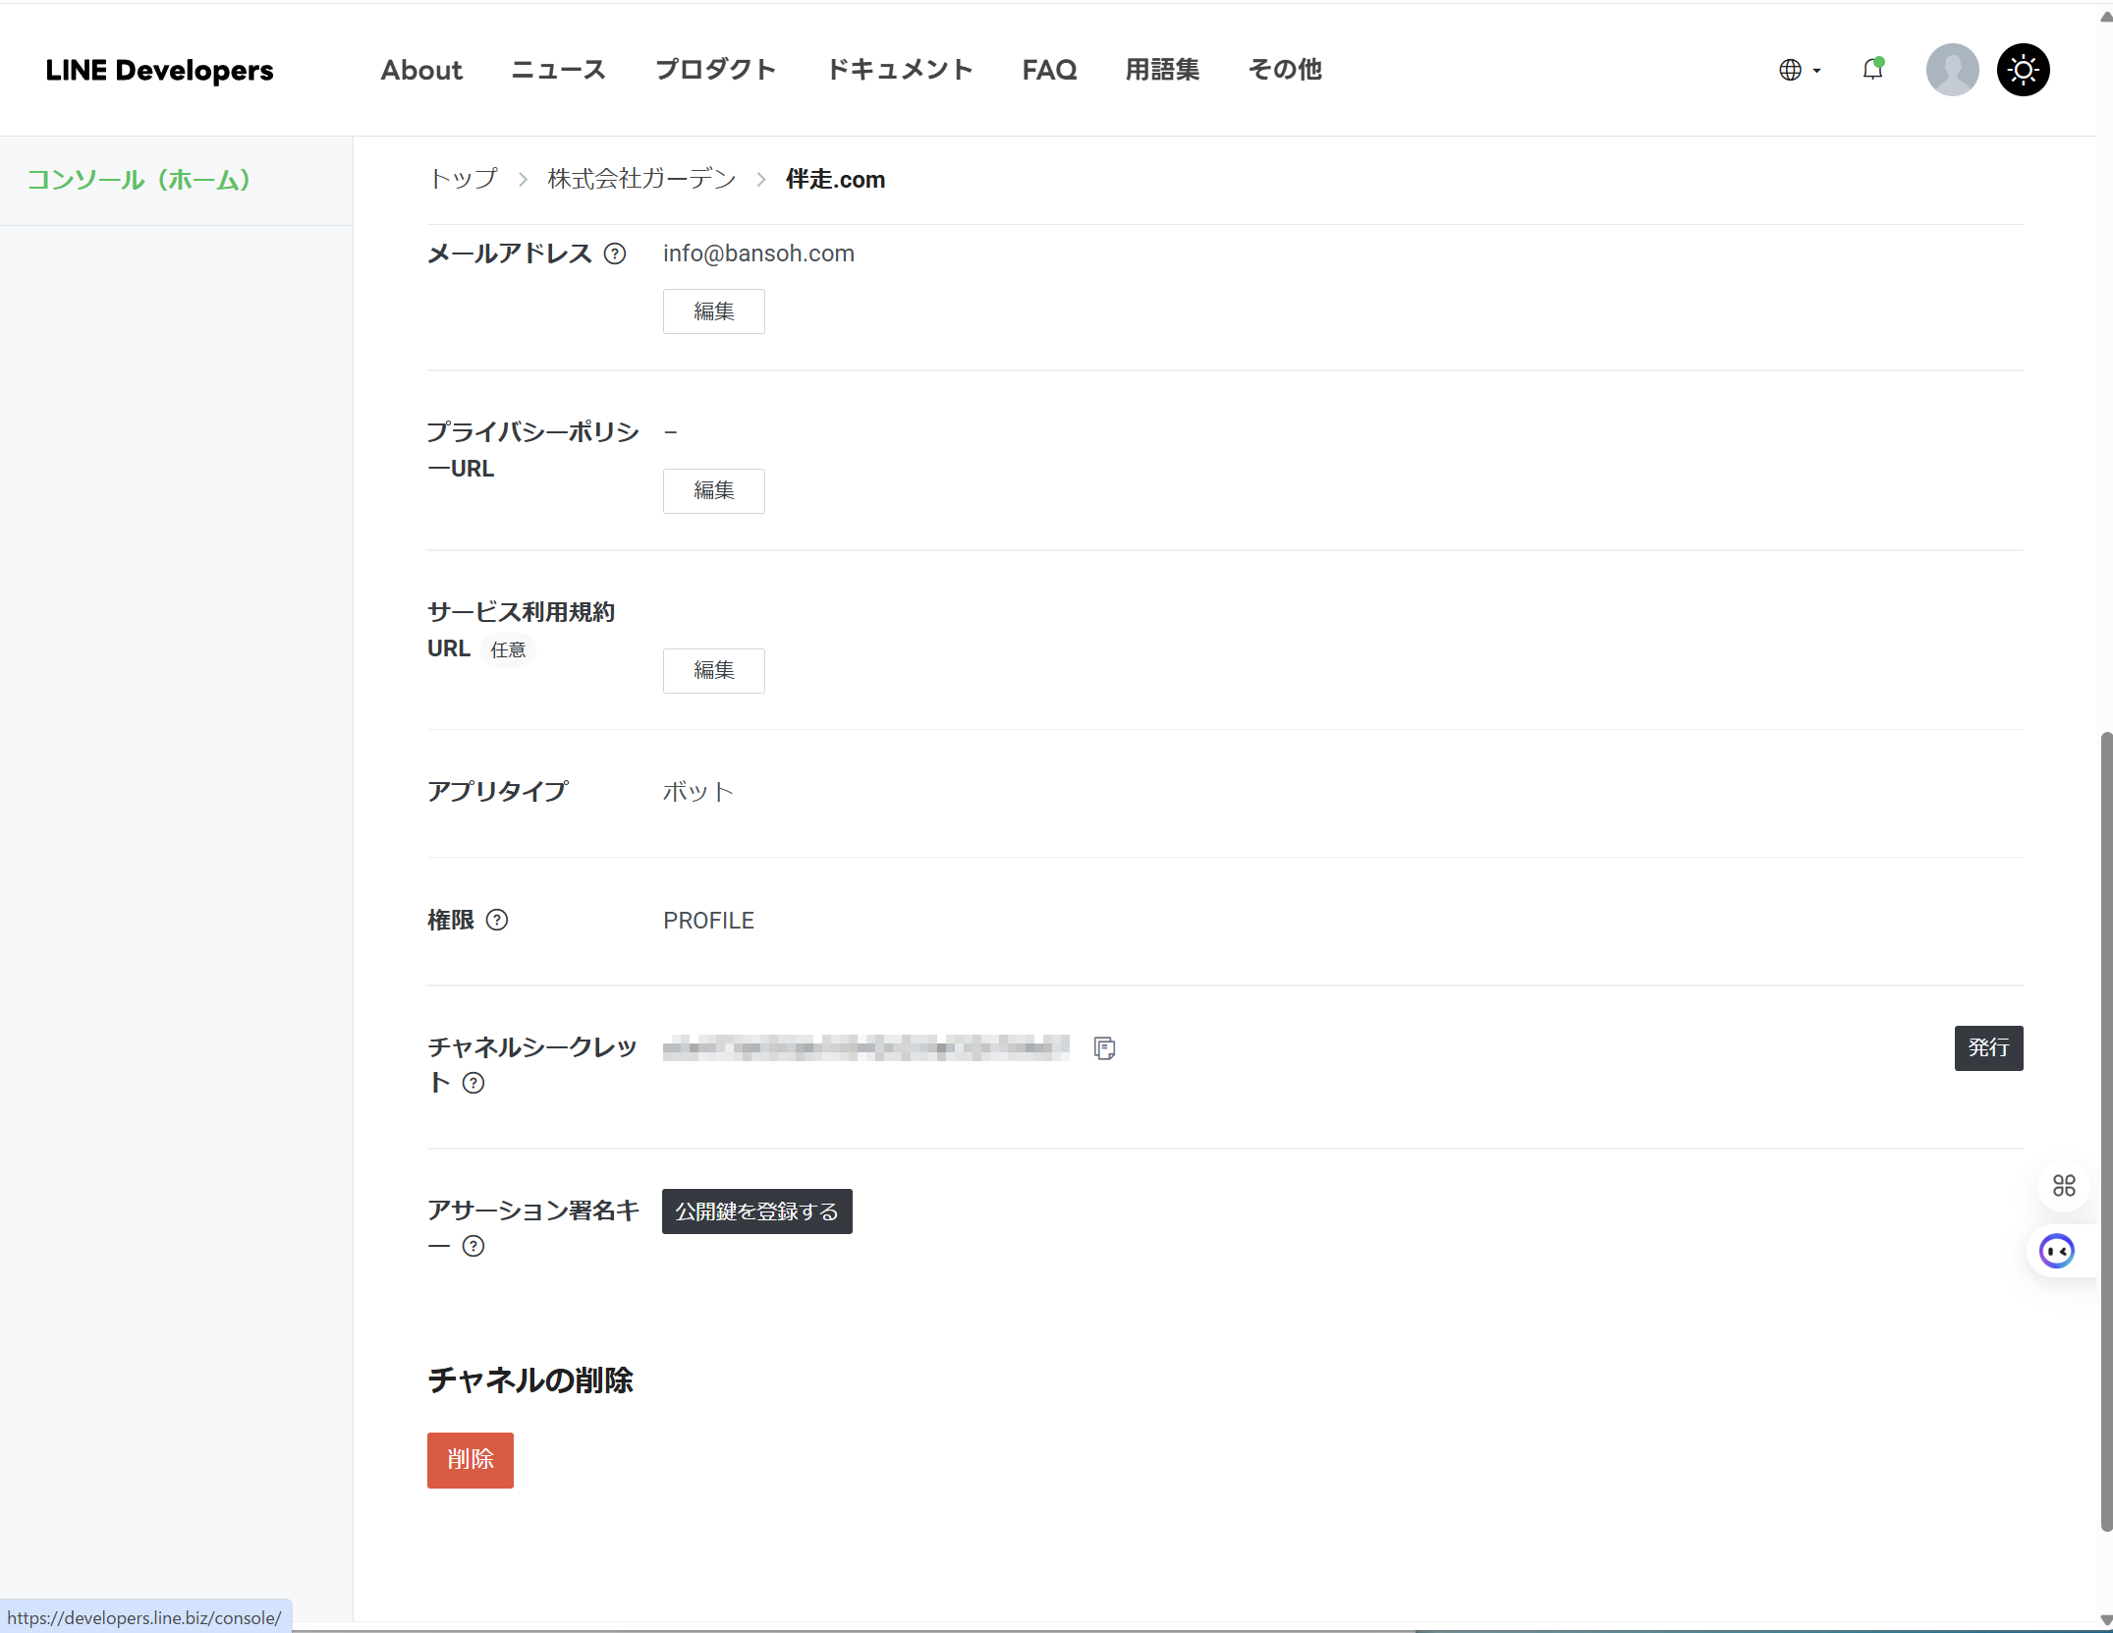Open the FAQ menu item
The width and height of the screenshot is (2113, 1633).
point(1049,70)
